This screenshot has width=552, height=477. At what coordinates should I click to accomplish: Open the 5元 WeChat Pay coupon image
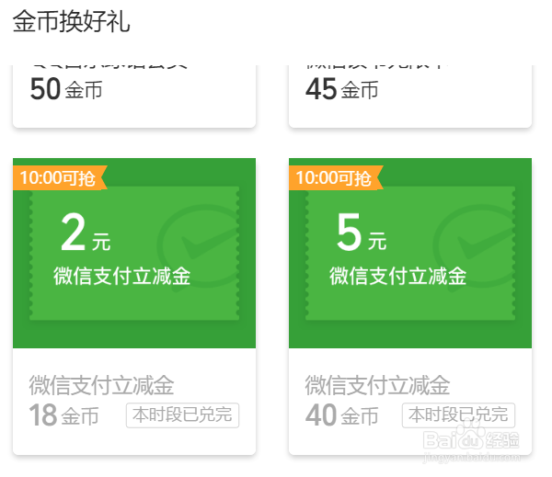[410, 253]
